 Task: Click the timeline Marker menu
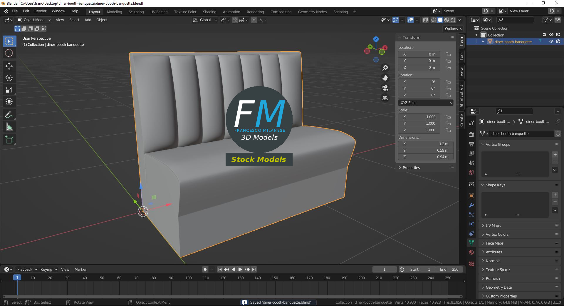tap(80, 270)
